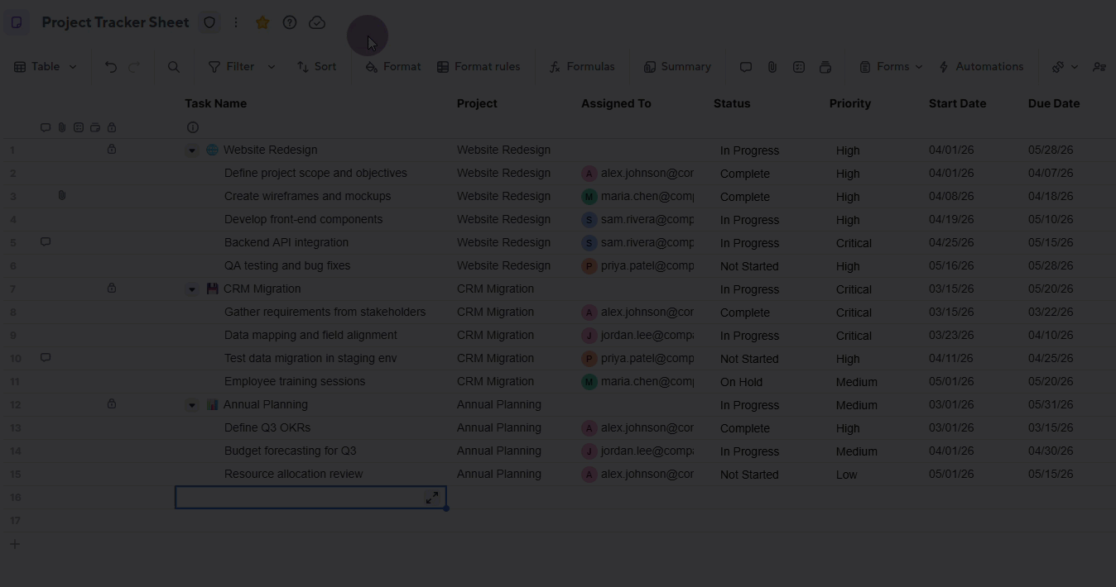Open Automations

[981, 67]
